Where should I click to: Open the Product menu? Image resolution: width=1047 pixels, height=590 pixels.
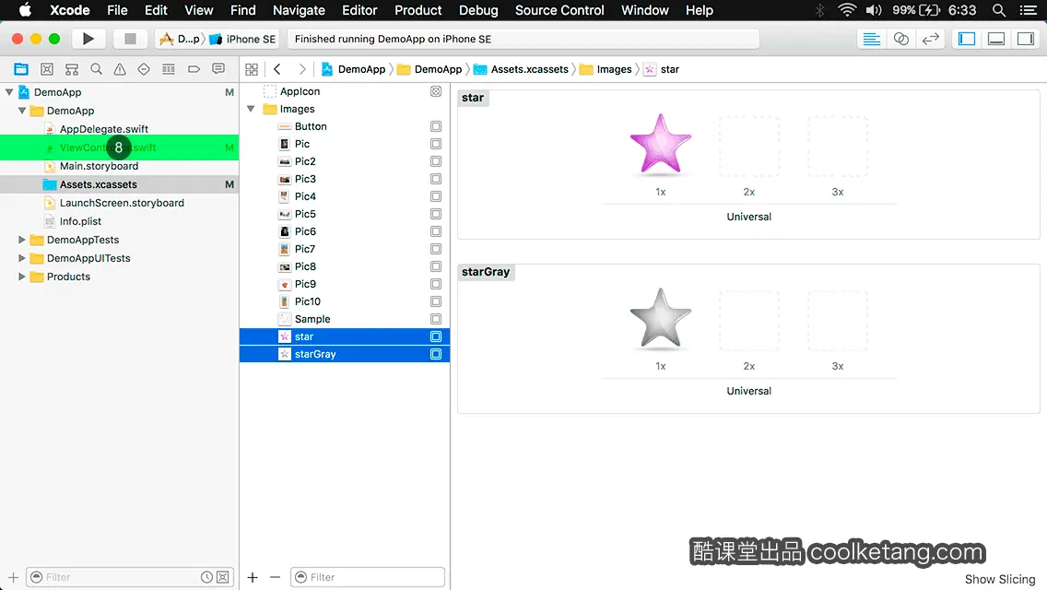[418, 10]
